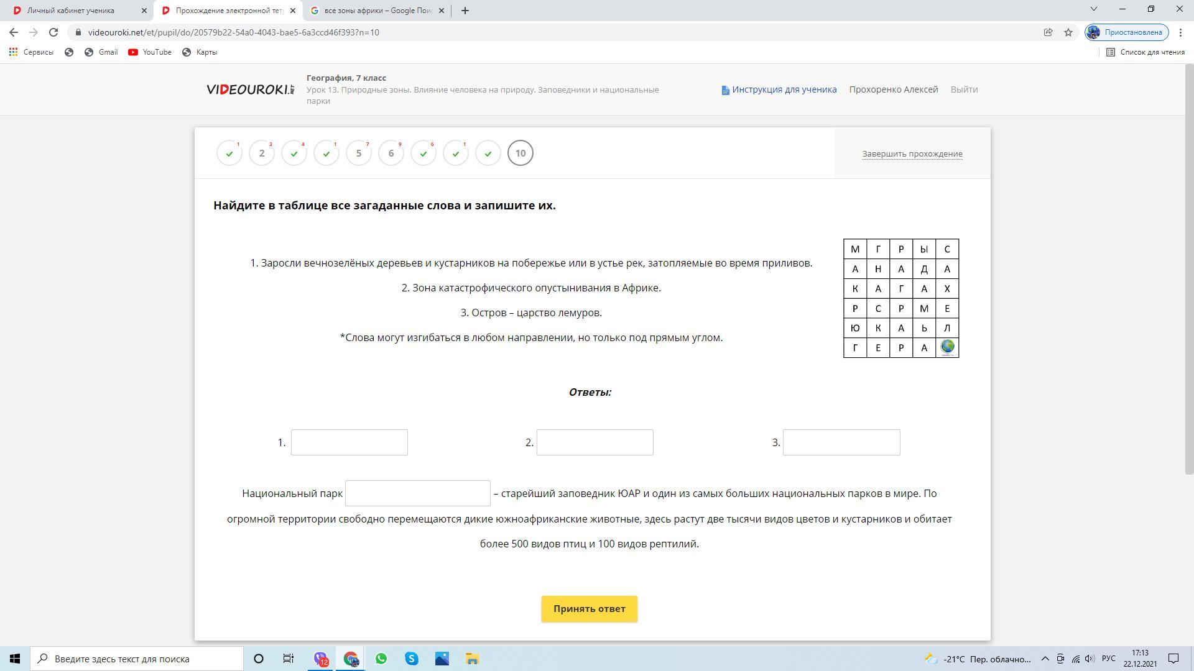Jump to question 6 circle
1194x671 pixels.
(x=391, y=153)
